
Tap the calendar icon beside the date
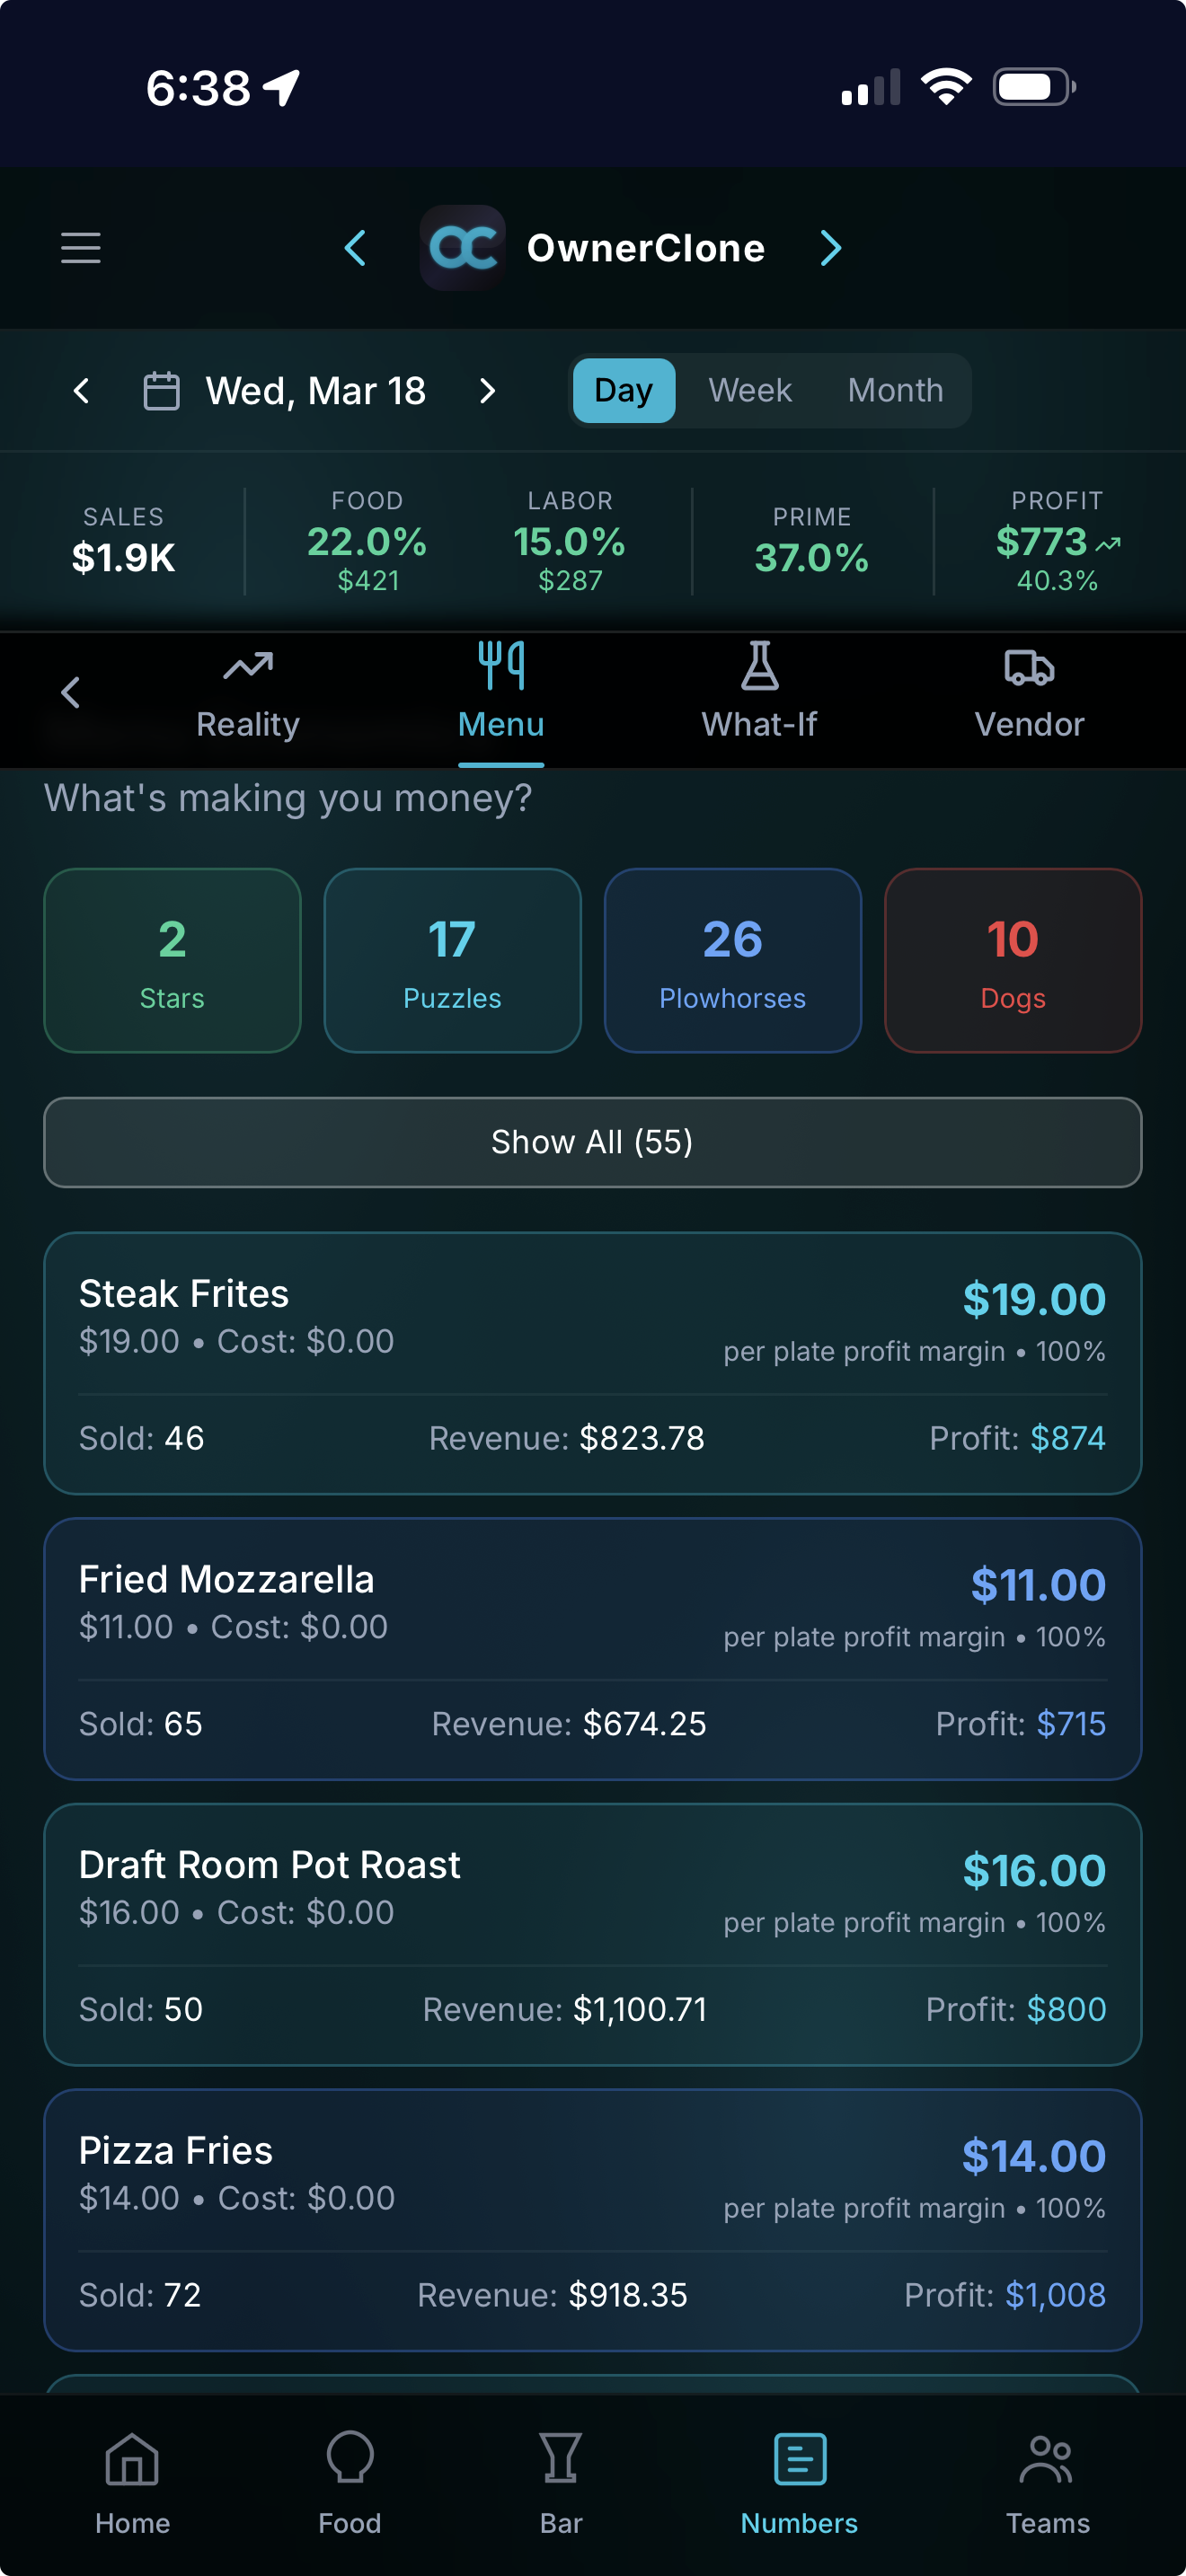click(161, 390)
